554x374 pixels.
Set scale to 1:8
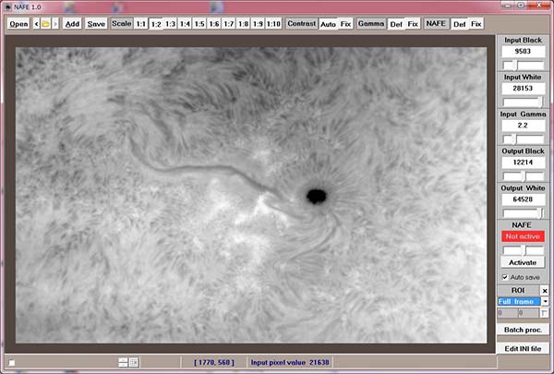click(x=243, y=24)
